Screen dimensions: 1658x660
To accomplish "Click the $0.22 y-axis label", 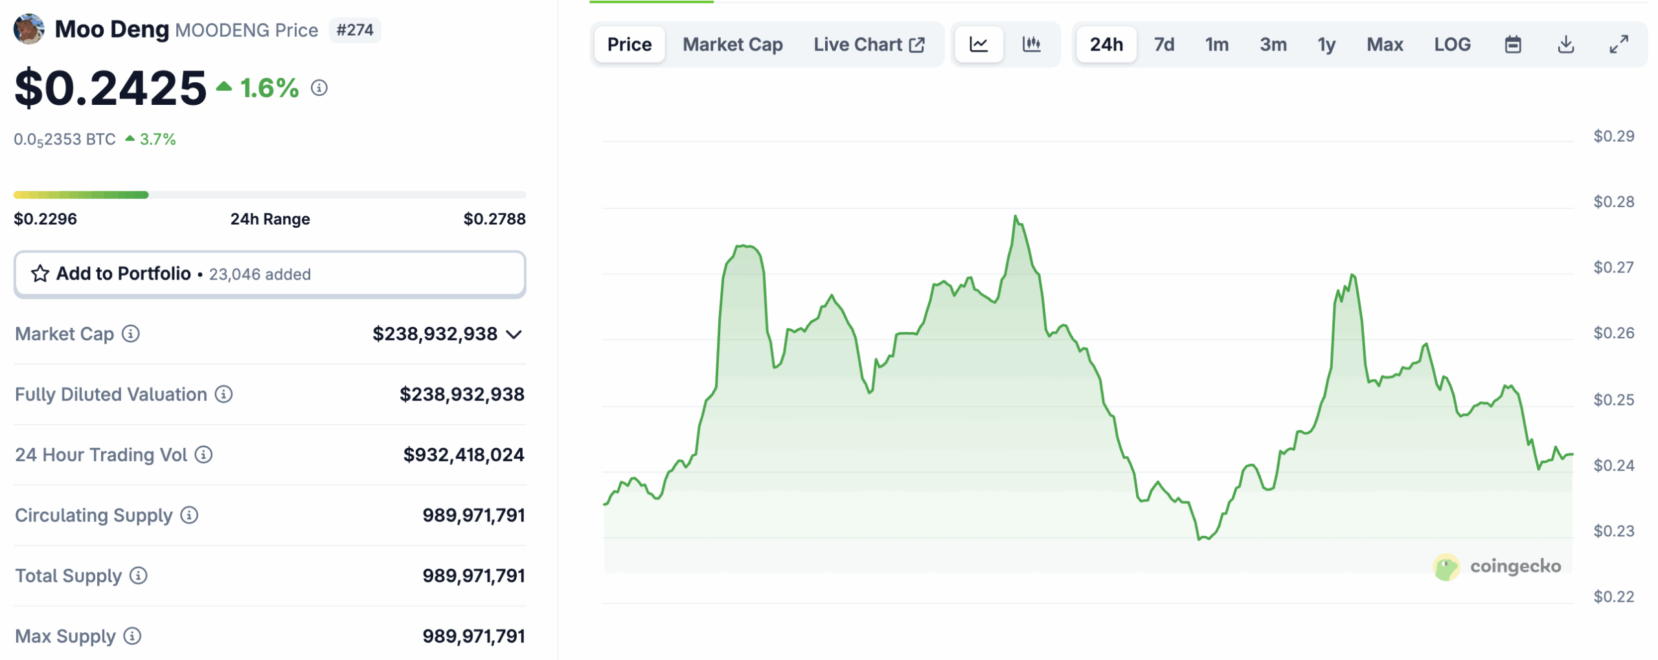I will [x=1613, y=596].
